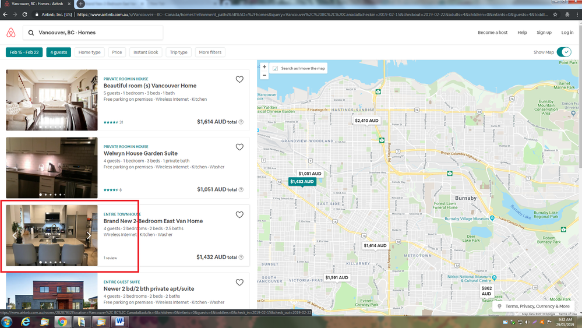This screenshot has height=328, width=582.
Task: Uncheck Search as I move the map
Action: [x=276, y=68]
